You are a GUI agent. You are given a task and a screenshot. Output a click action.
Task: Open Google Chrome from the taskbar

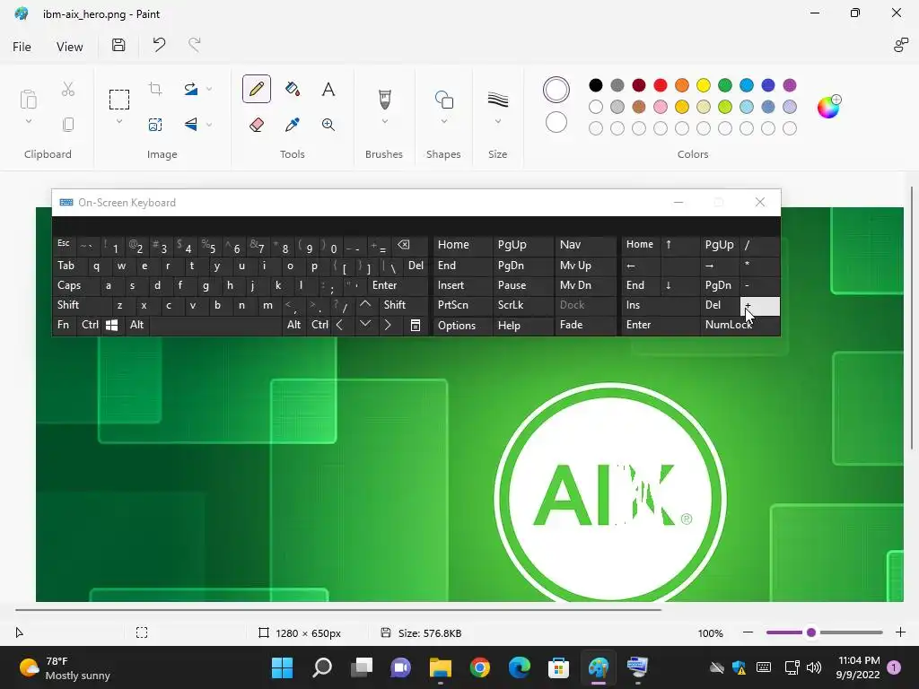tap(479, 667)
